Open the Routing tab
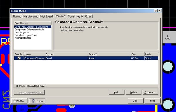Image resolution: width=176 pixels, height=112 pixels. coord(17,16)
